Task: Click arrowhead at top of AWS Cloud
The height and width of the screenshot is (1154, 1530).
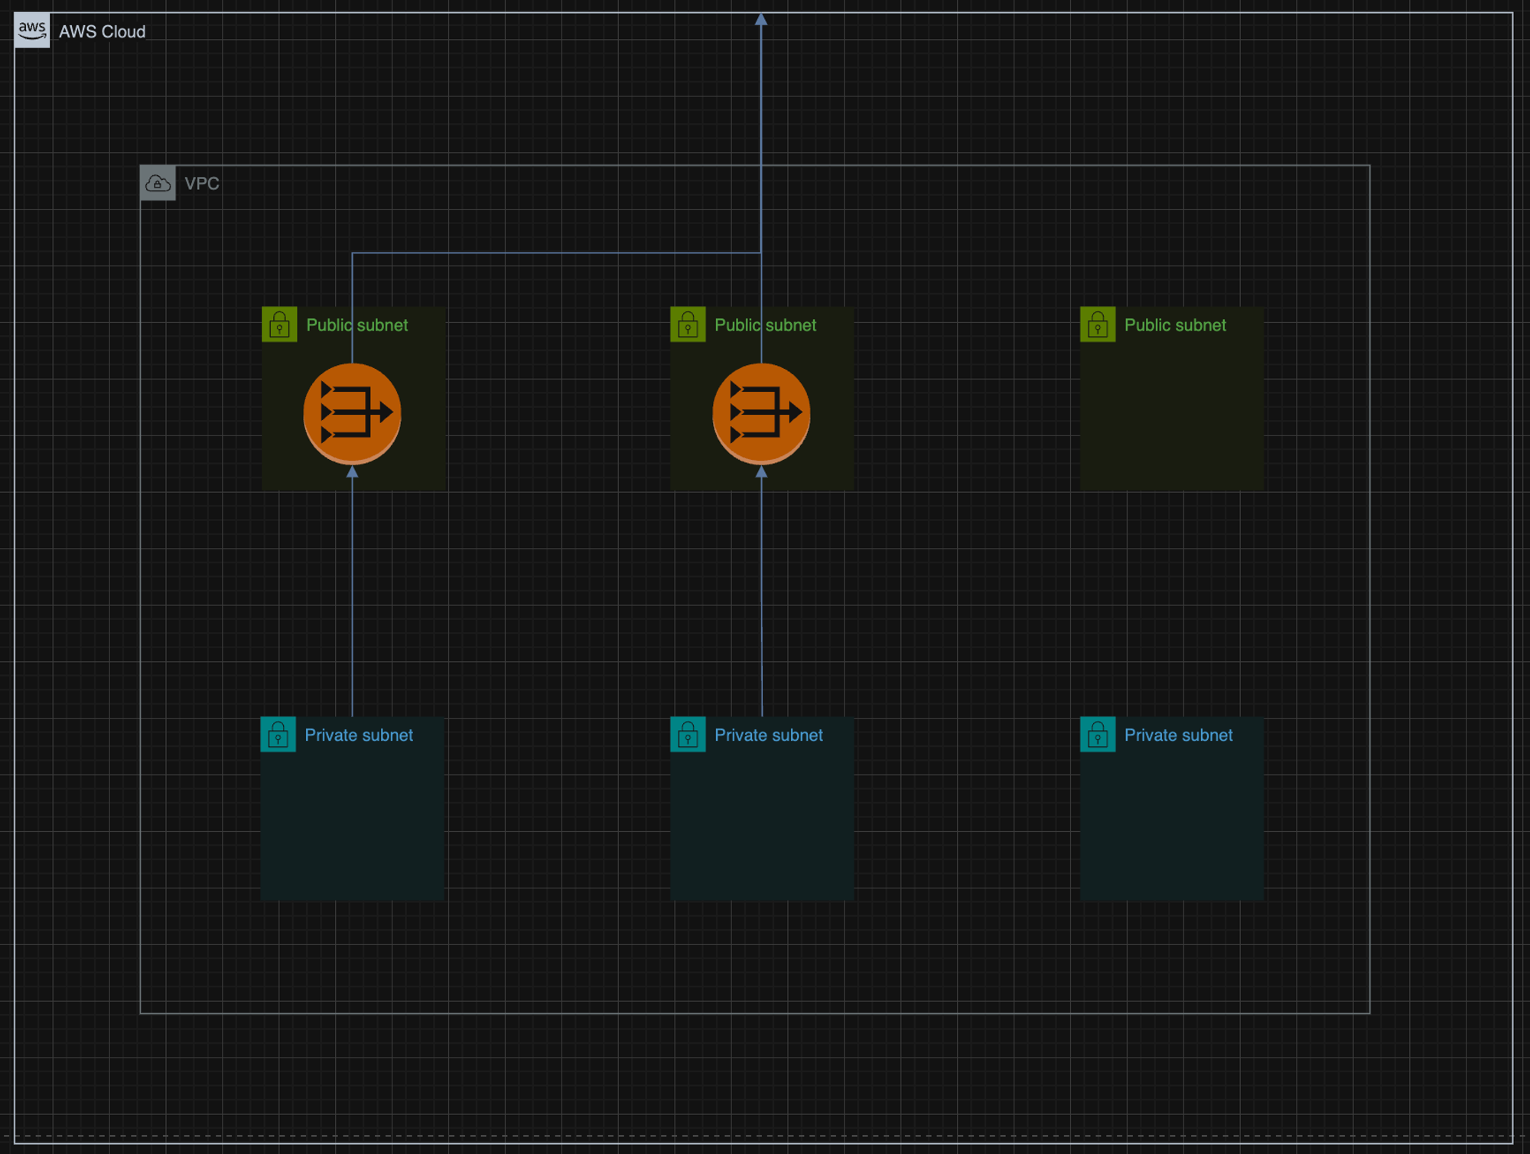Action: pos(761,19)
